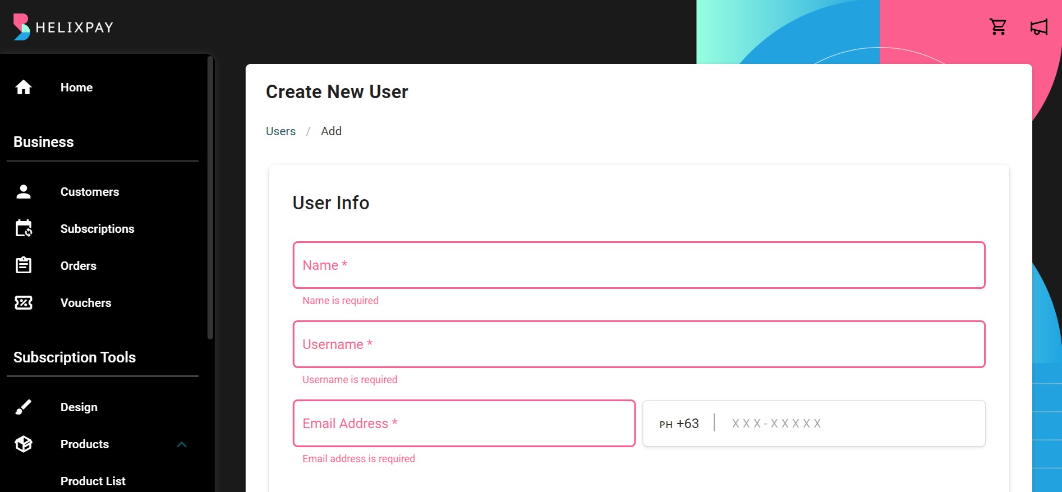
Task: Open the Vouchers menu item
Action: [x=86, y=303]
